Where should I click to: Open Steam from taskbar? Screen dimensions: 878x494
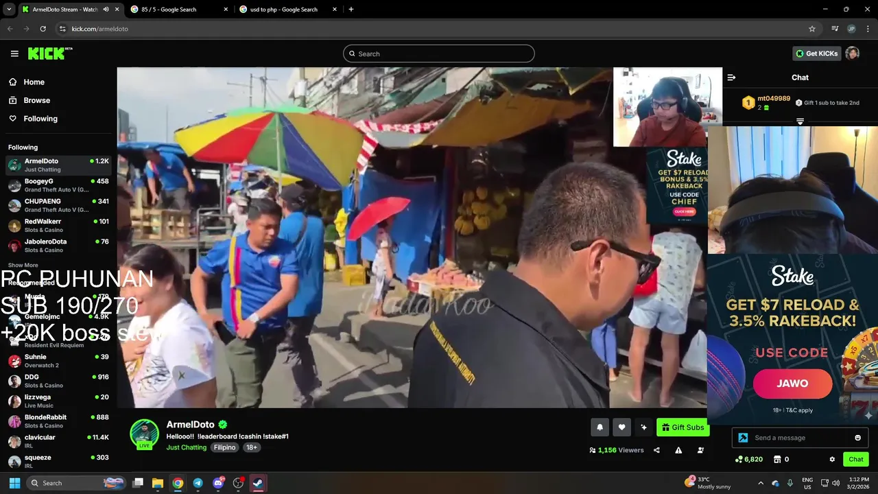point(258,483)
